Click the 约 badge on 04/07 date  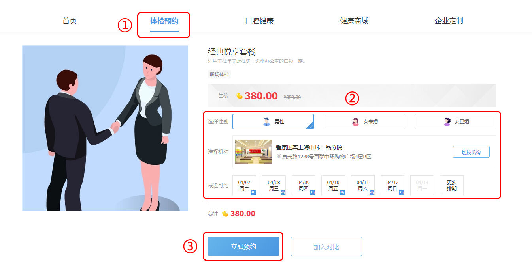pyautogui.click(x=253, y=192)
